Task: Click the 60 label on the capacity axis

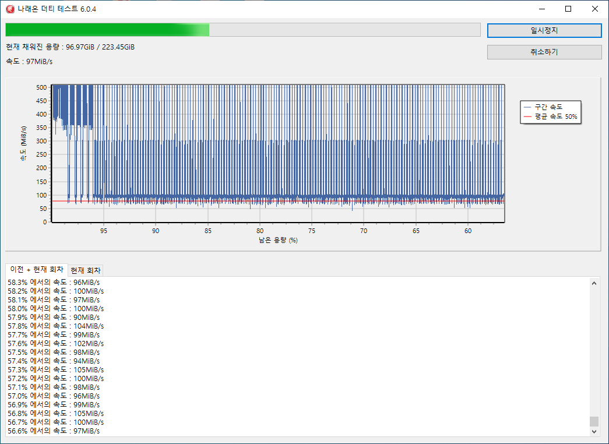Action: click(x=468, y=231)
